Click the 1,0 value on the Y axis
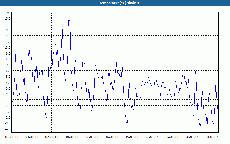This screenshot has width=230, height=144. [x=8, y=100]
